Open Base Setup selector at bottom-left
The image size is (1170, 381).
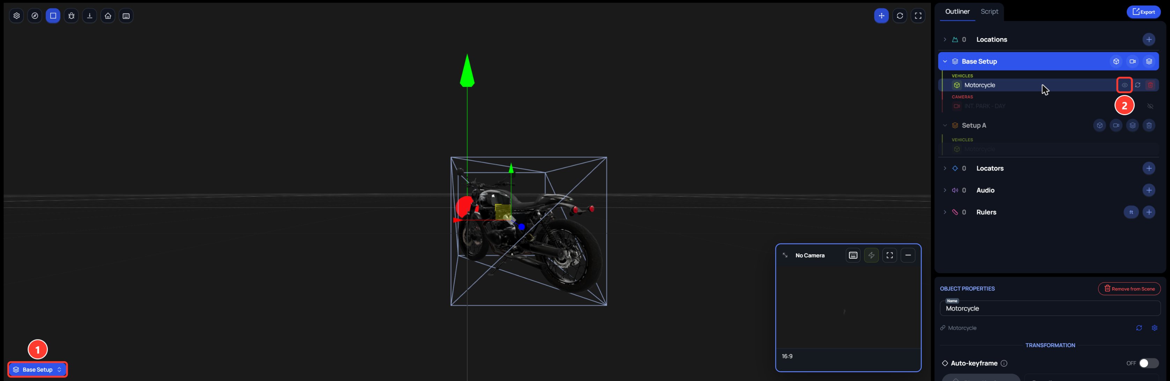38,369
